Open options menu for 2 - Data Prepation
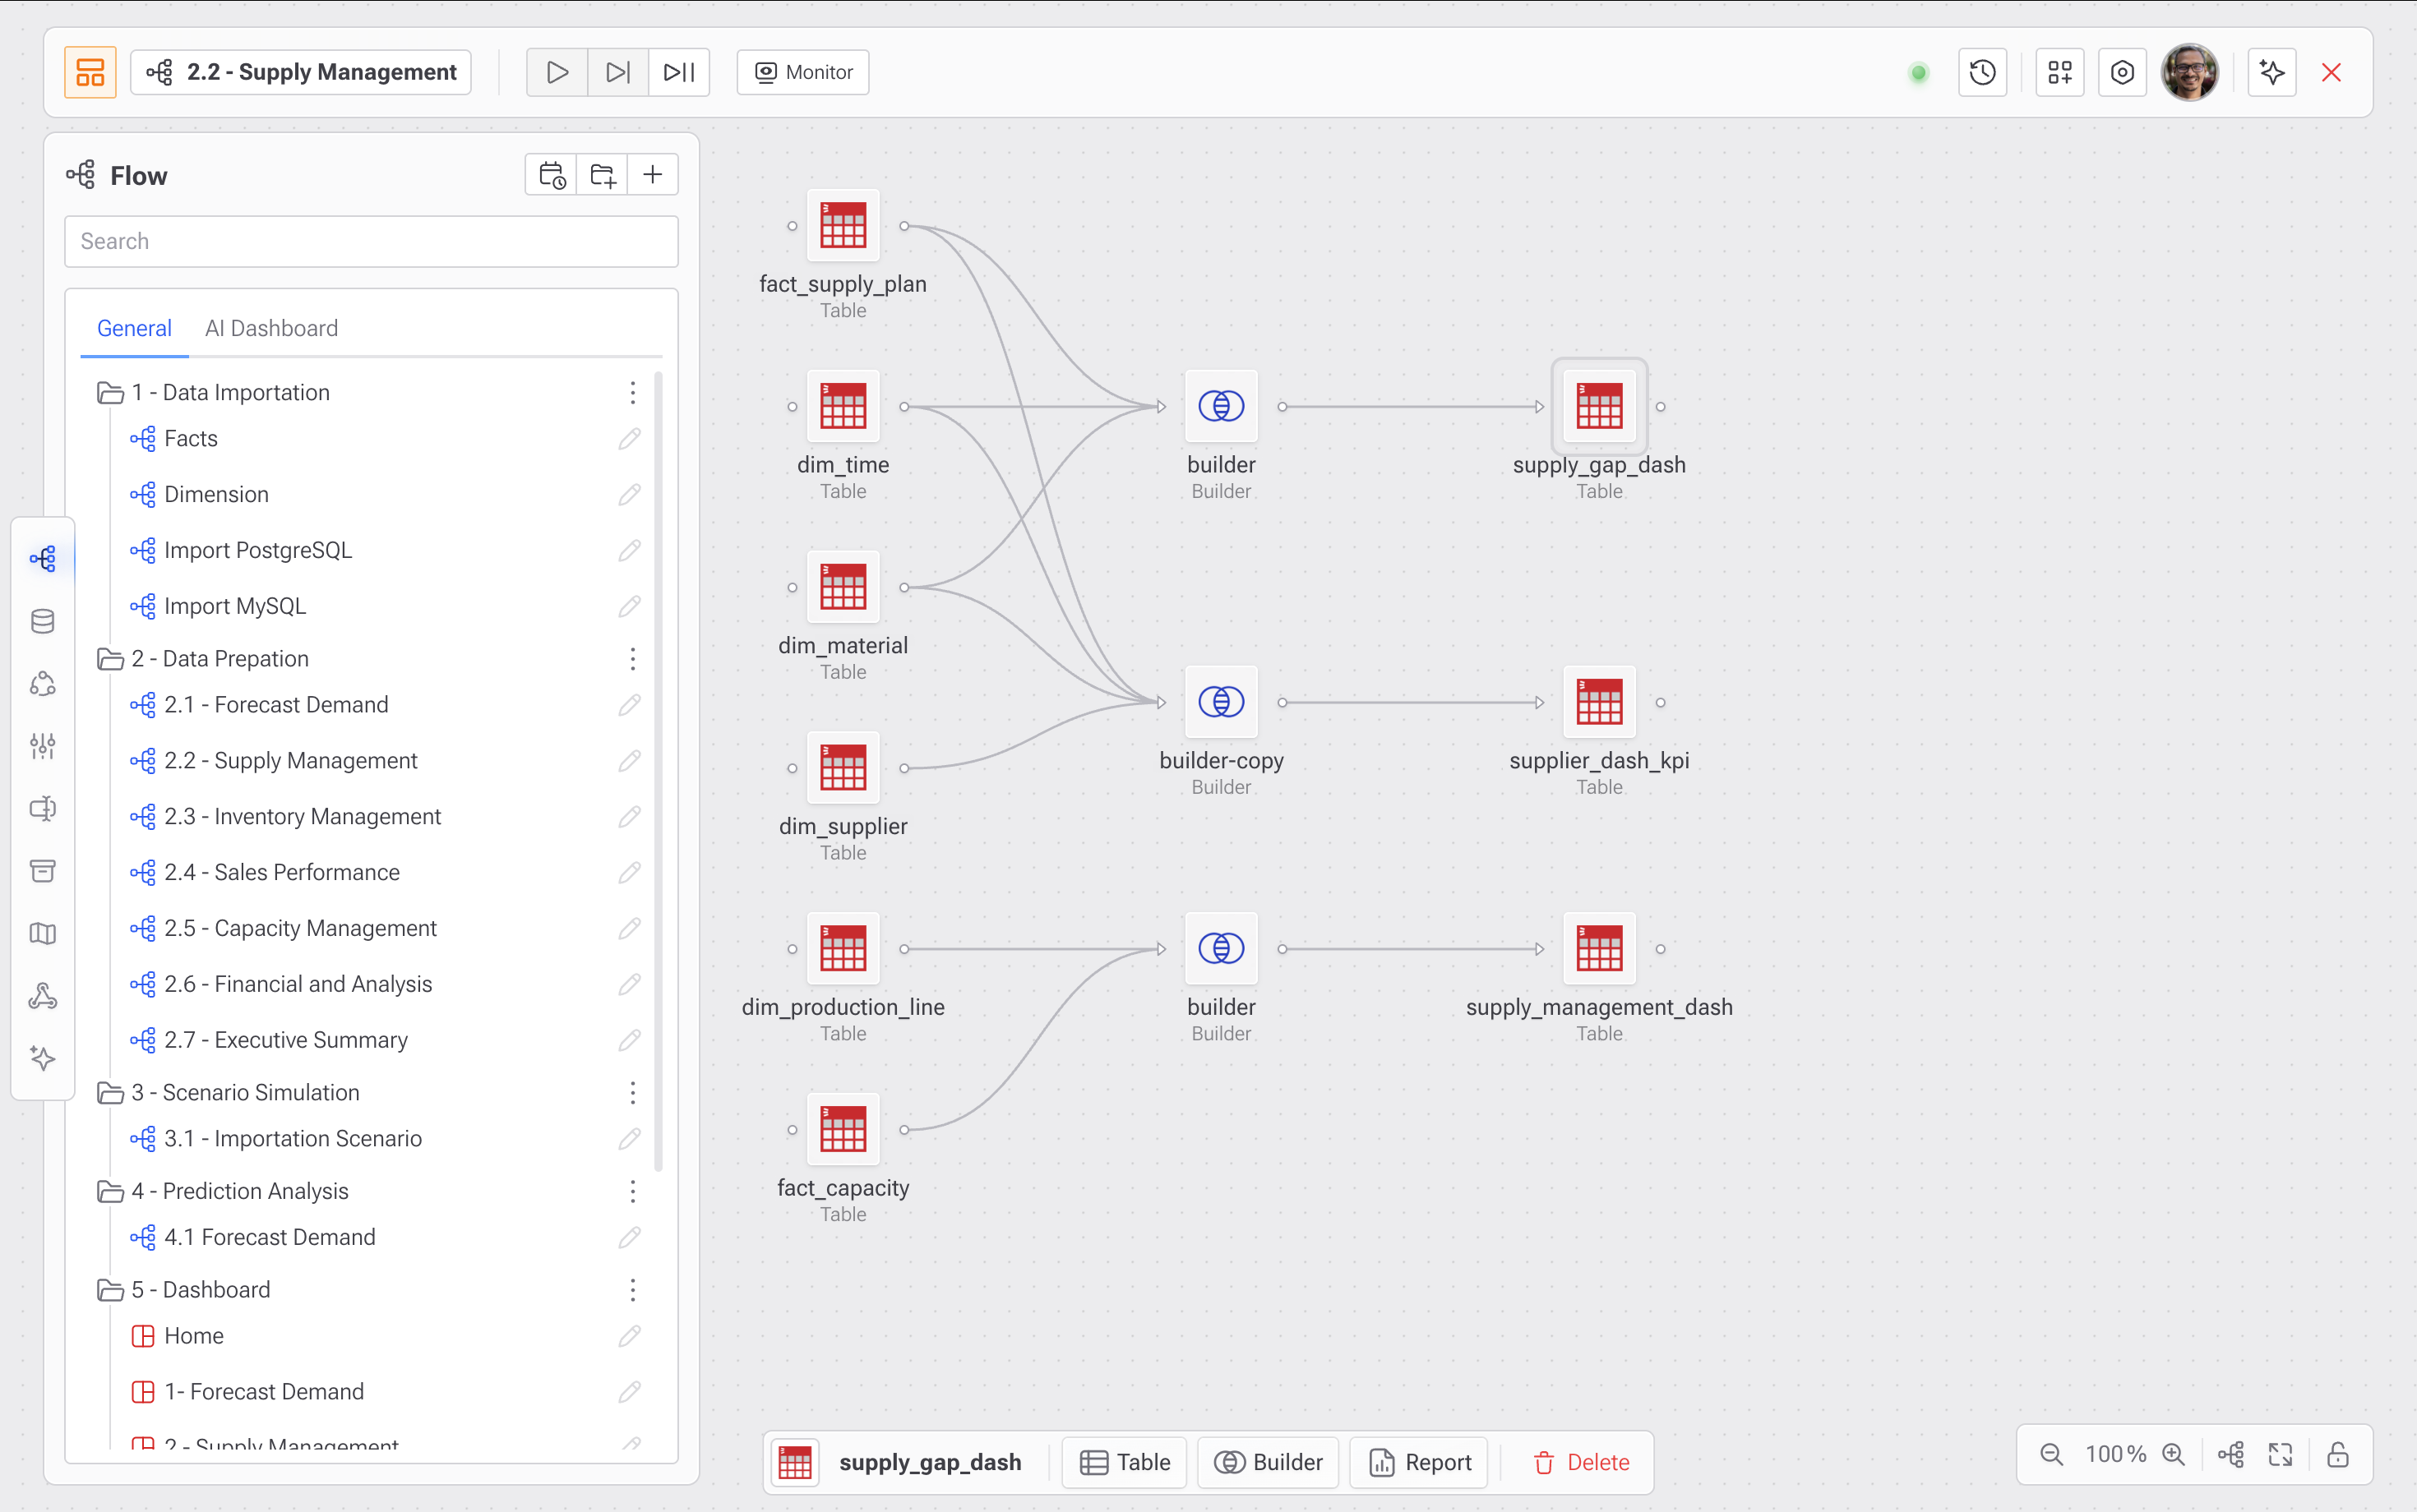2417x1512 pixels. 632,659
